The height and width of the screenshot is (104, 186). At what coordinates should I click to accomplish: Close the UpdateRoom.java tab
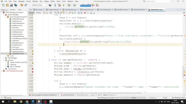point(164,10)
